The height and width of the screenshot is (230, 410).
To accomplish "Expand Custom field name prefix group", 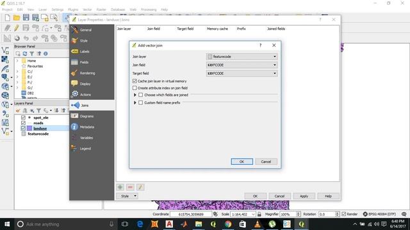I will click(x=135, y=103).
